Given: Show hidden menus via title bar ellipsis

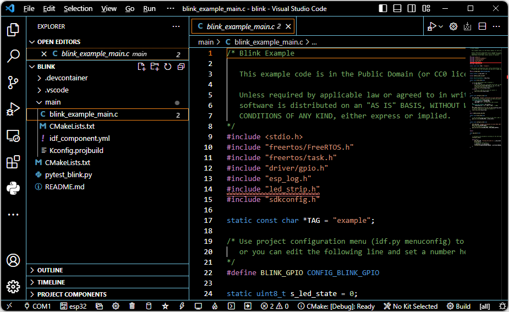Looking at the screenshot, I should click(x=171, y=9).
